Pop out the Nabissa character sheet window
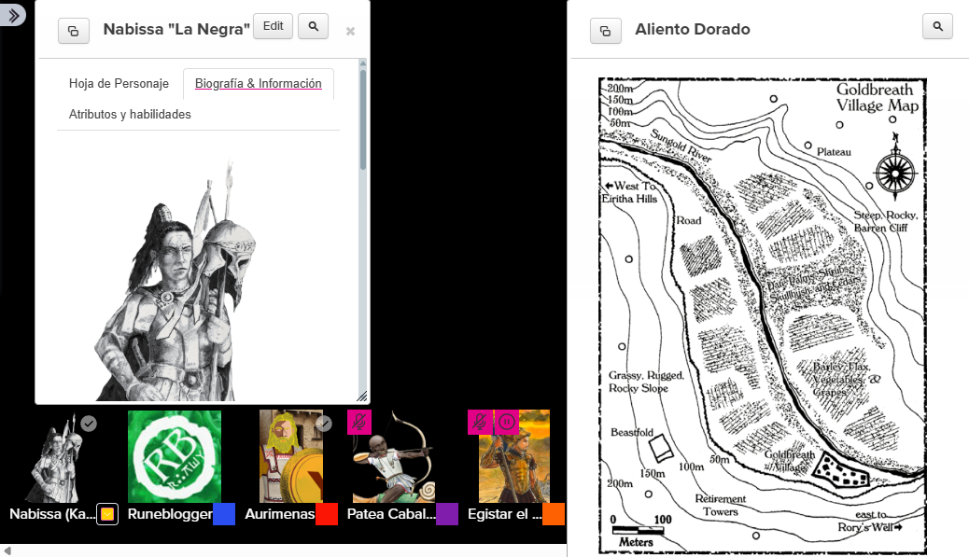This screenshot has width=969, height=557. (x=74, y=30)
